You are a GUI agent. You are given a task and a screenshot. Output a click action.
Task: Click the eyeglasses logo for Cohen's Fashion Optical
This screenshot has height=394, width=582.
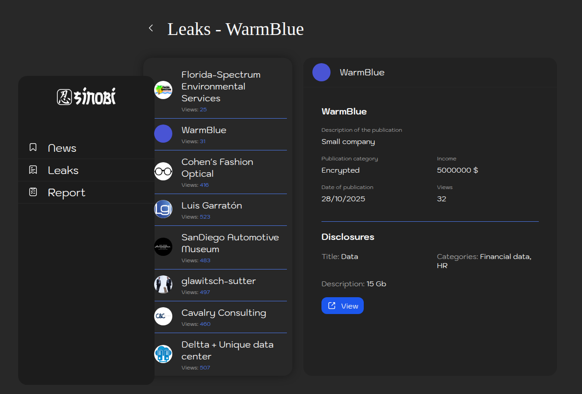coord(163,171)
